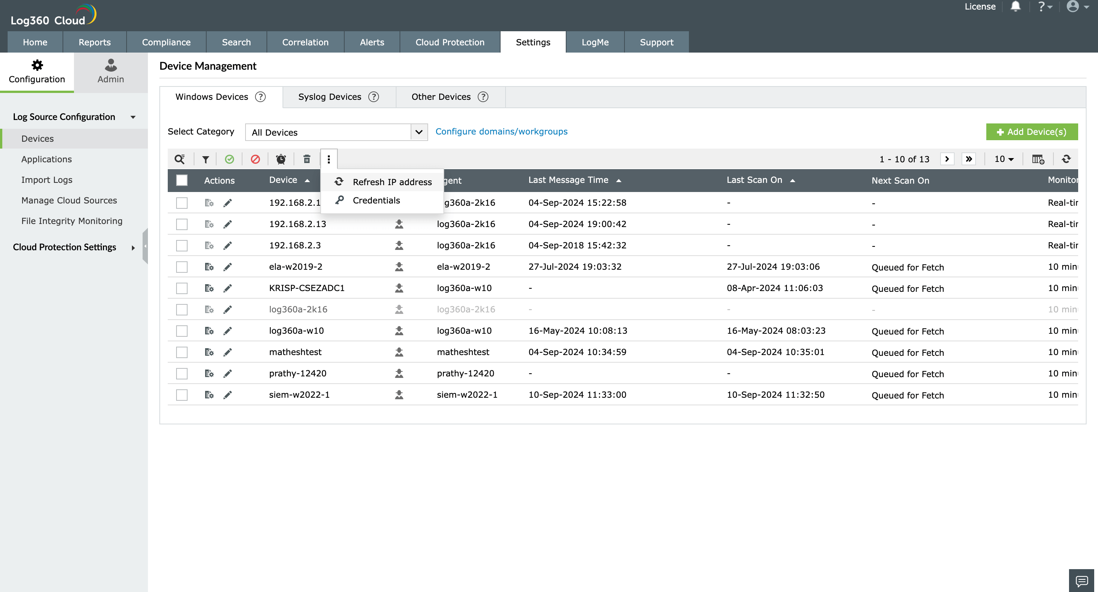Click the search devices magnifier icon

point(180,159)
